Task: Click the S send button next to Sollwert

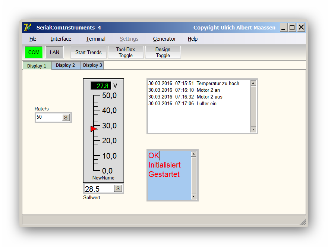Action: 118,188
